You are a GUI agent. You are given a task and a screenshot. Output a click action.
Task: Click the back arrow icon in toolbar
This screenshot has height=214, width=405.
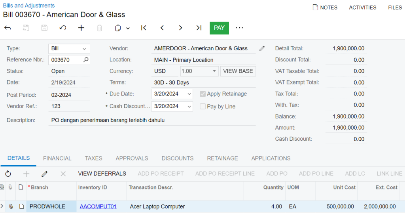tap(8, 28)
